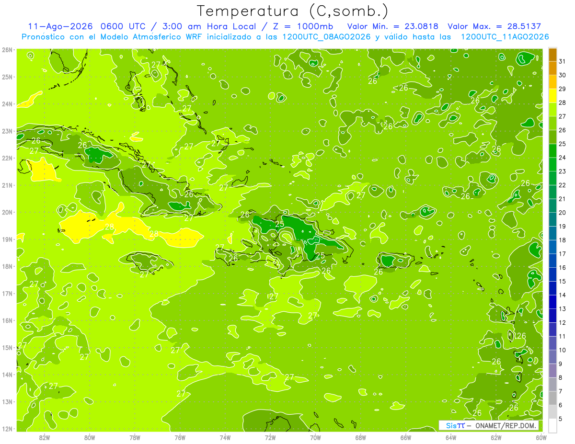Click the 62W longitude axis label
The width and height of the screenshot is (575, 444).
click(496, 437)
